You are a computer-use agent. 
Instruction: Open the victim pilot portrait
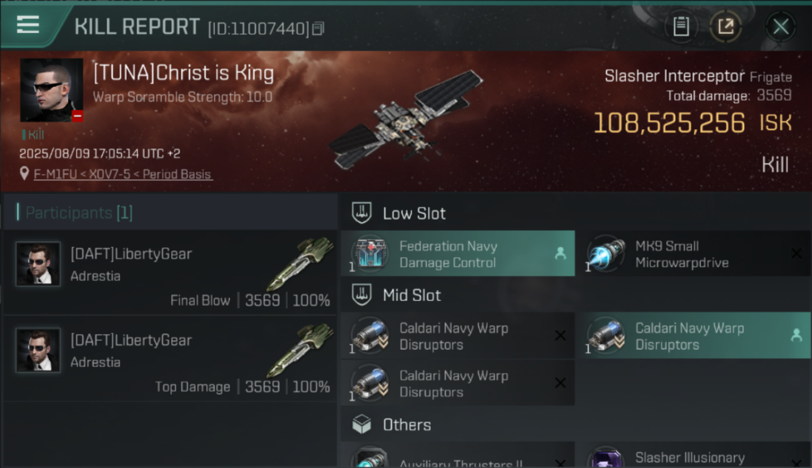tap(51, 90)
